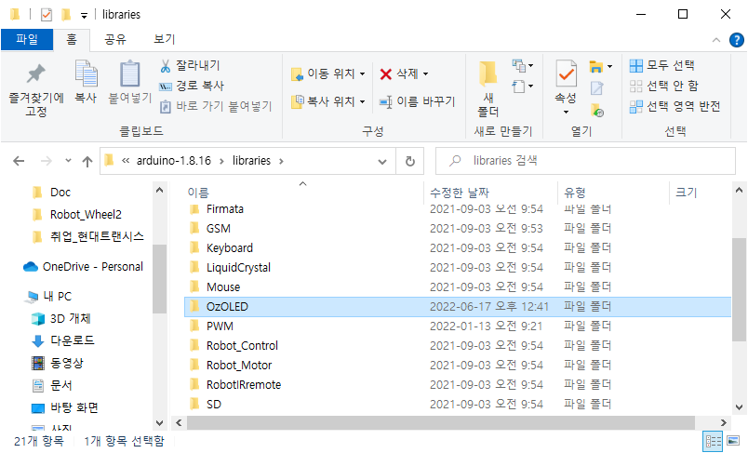The image size is (748, 453).
Task: Collapse the ribbon with the chevron
Action: (716, 40)
